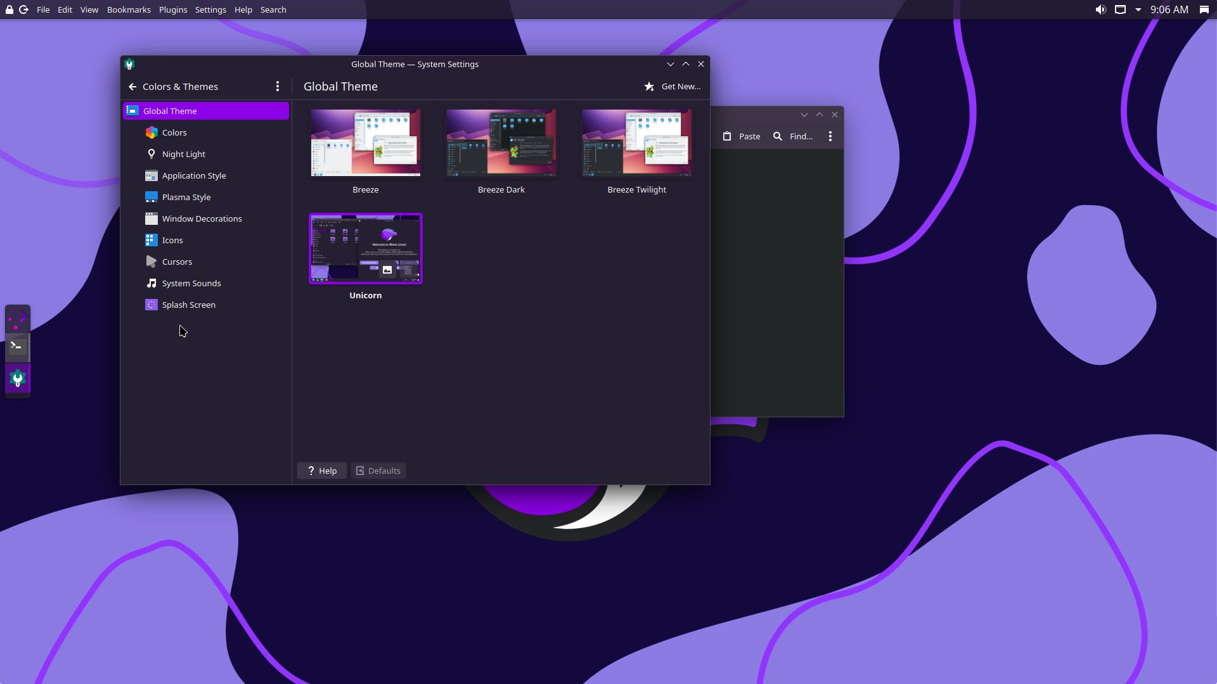Click the keyboard tray icon
The width and height of the screenshot is (1217, 684).
pyautogui.click(x=1121, y=9)
